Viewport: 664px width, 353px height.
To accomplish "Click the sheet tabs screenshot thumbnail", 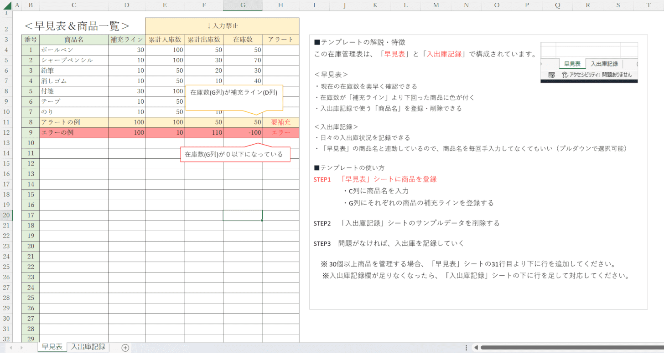I will point(589,63).
